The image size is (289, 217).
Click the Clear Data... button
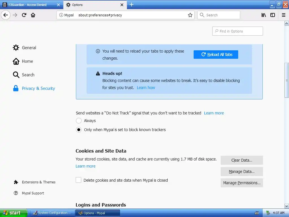242,160
